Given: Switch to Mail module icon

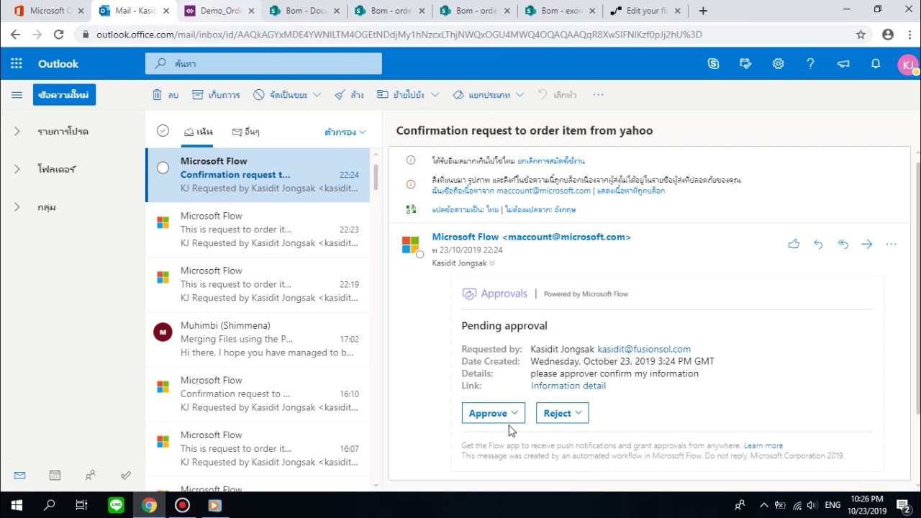Looking at the screenshot, I should tap(19, 475).
